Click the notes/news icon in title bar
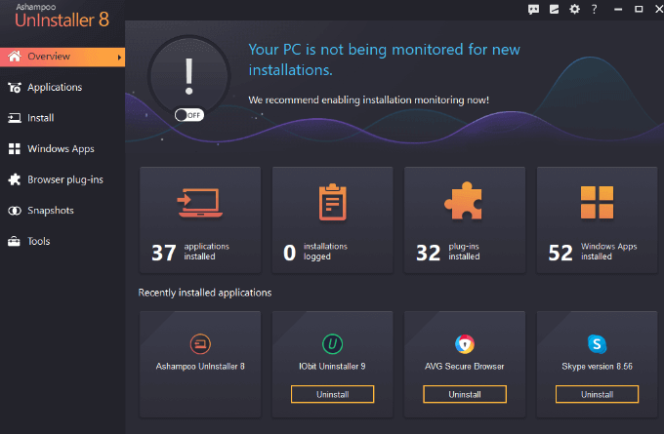The height and width of the screenshot is (434, 664). tap(554, 10)
